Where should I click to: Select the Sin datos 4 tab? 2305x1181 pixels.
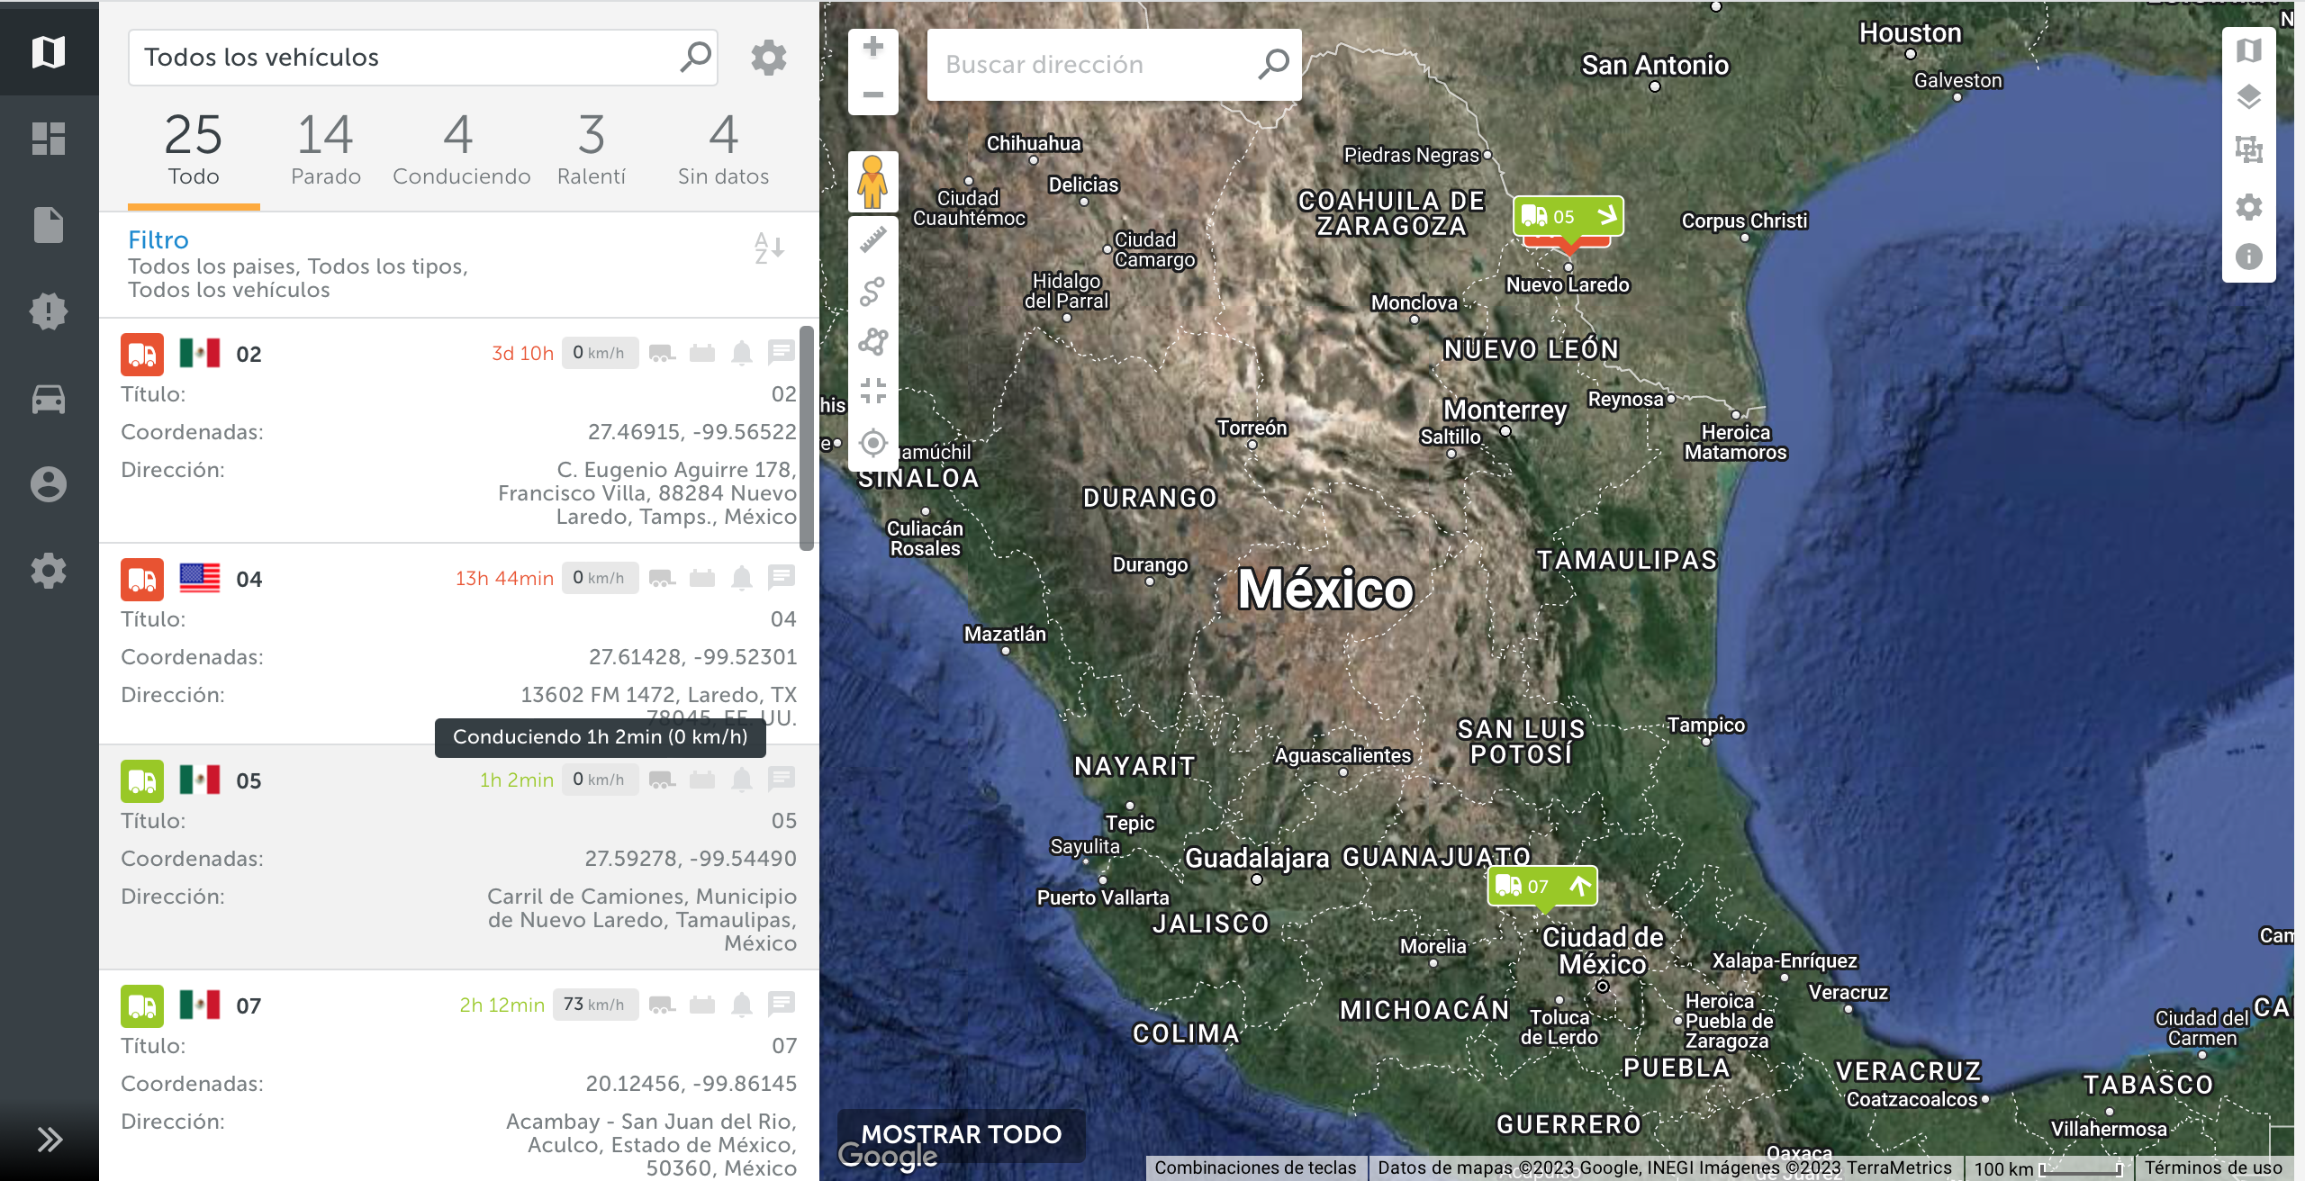click(723, 150)
